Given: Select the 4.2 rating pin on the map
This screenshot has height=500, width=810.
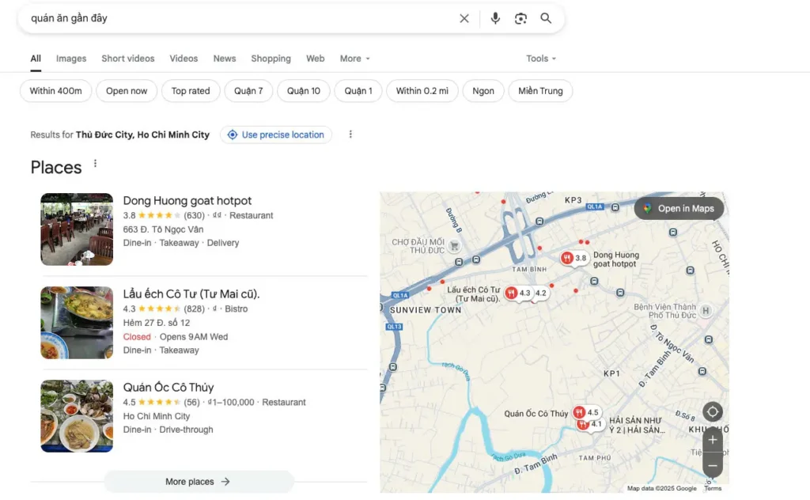Looking at the screenshot, I should (x=540, y=293).
